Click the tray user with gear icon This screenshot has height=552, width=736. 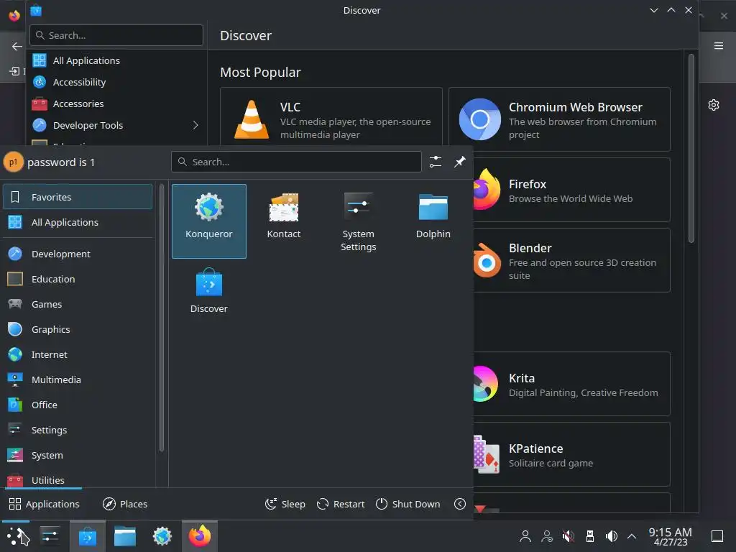(547, 536)
